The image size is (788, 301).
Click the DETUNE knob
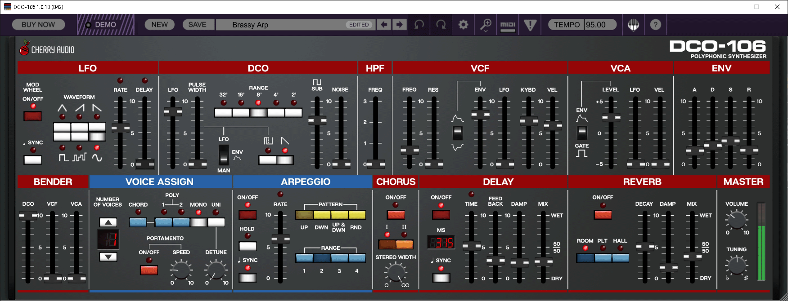(x=216, y=270)
